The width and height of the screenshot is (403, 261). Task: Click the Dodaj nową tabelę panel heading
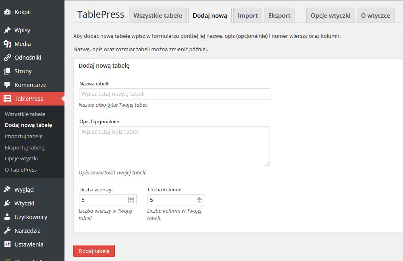[x=104, y=66]
